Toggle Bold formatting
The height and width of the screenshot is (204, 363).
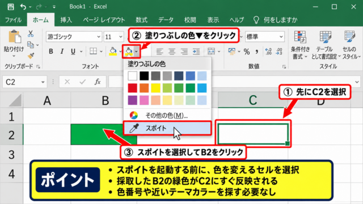[x=51, y=52]
